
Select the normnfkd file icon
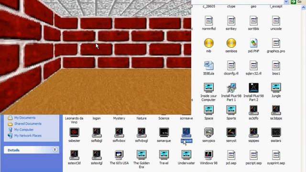coord(208,21)
